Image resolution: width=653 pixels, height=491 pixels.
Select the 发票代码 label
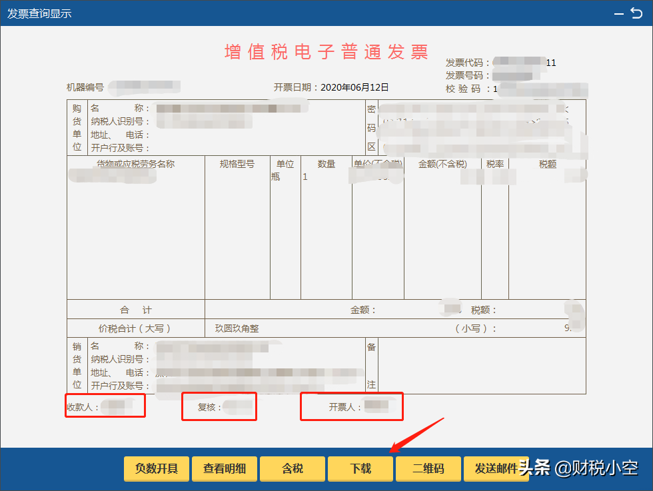pos(467,63)
